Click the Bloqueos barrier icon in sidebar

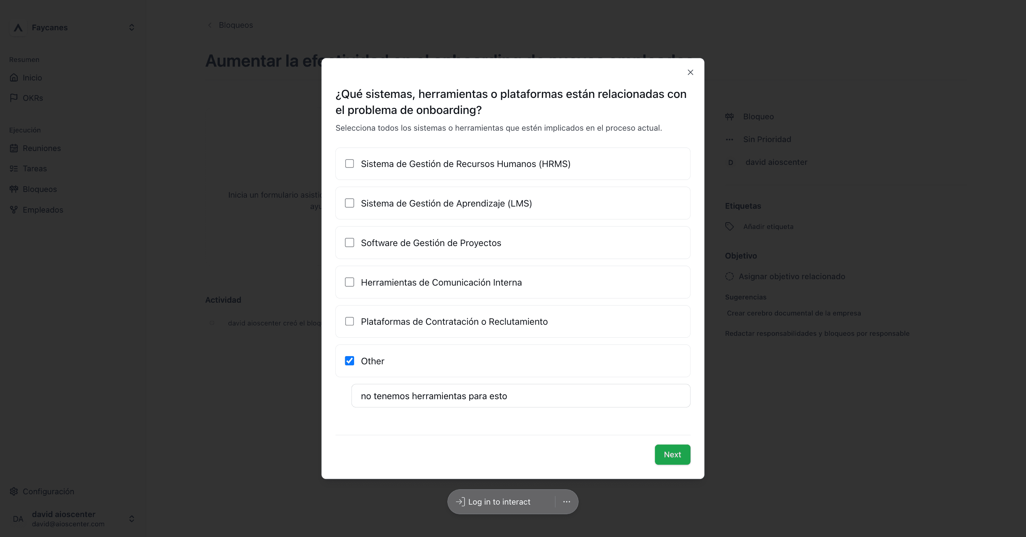coord(14,189)
